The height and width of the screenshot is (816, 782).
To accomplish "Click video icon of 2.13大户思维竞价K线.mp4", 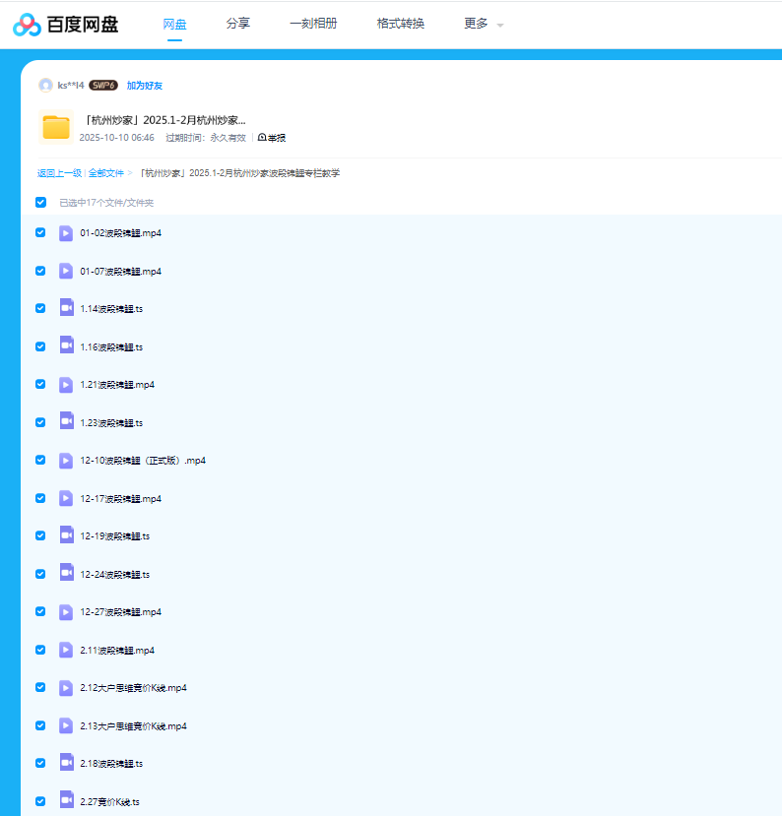I will (66, 725).
